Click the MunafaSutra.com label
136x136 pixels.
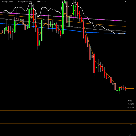tap(25, 2)
